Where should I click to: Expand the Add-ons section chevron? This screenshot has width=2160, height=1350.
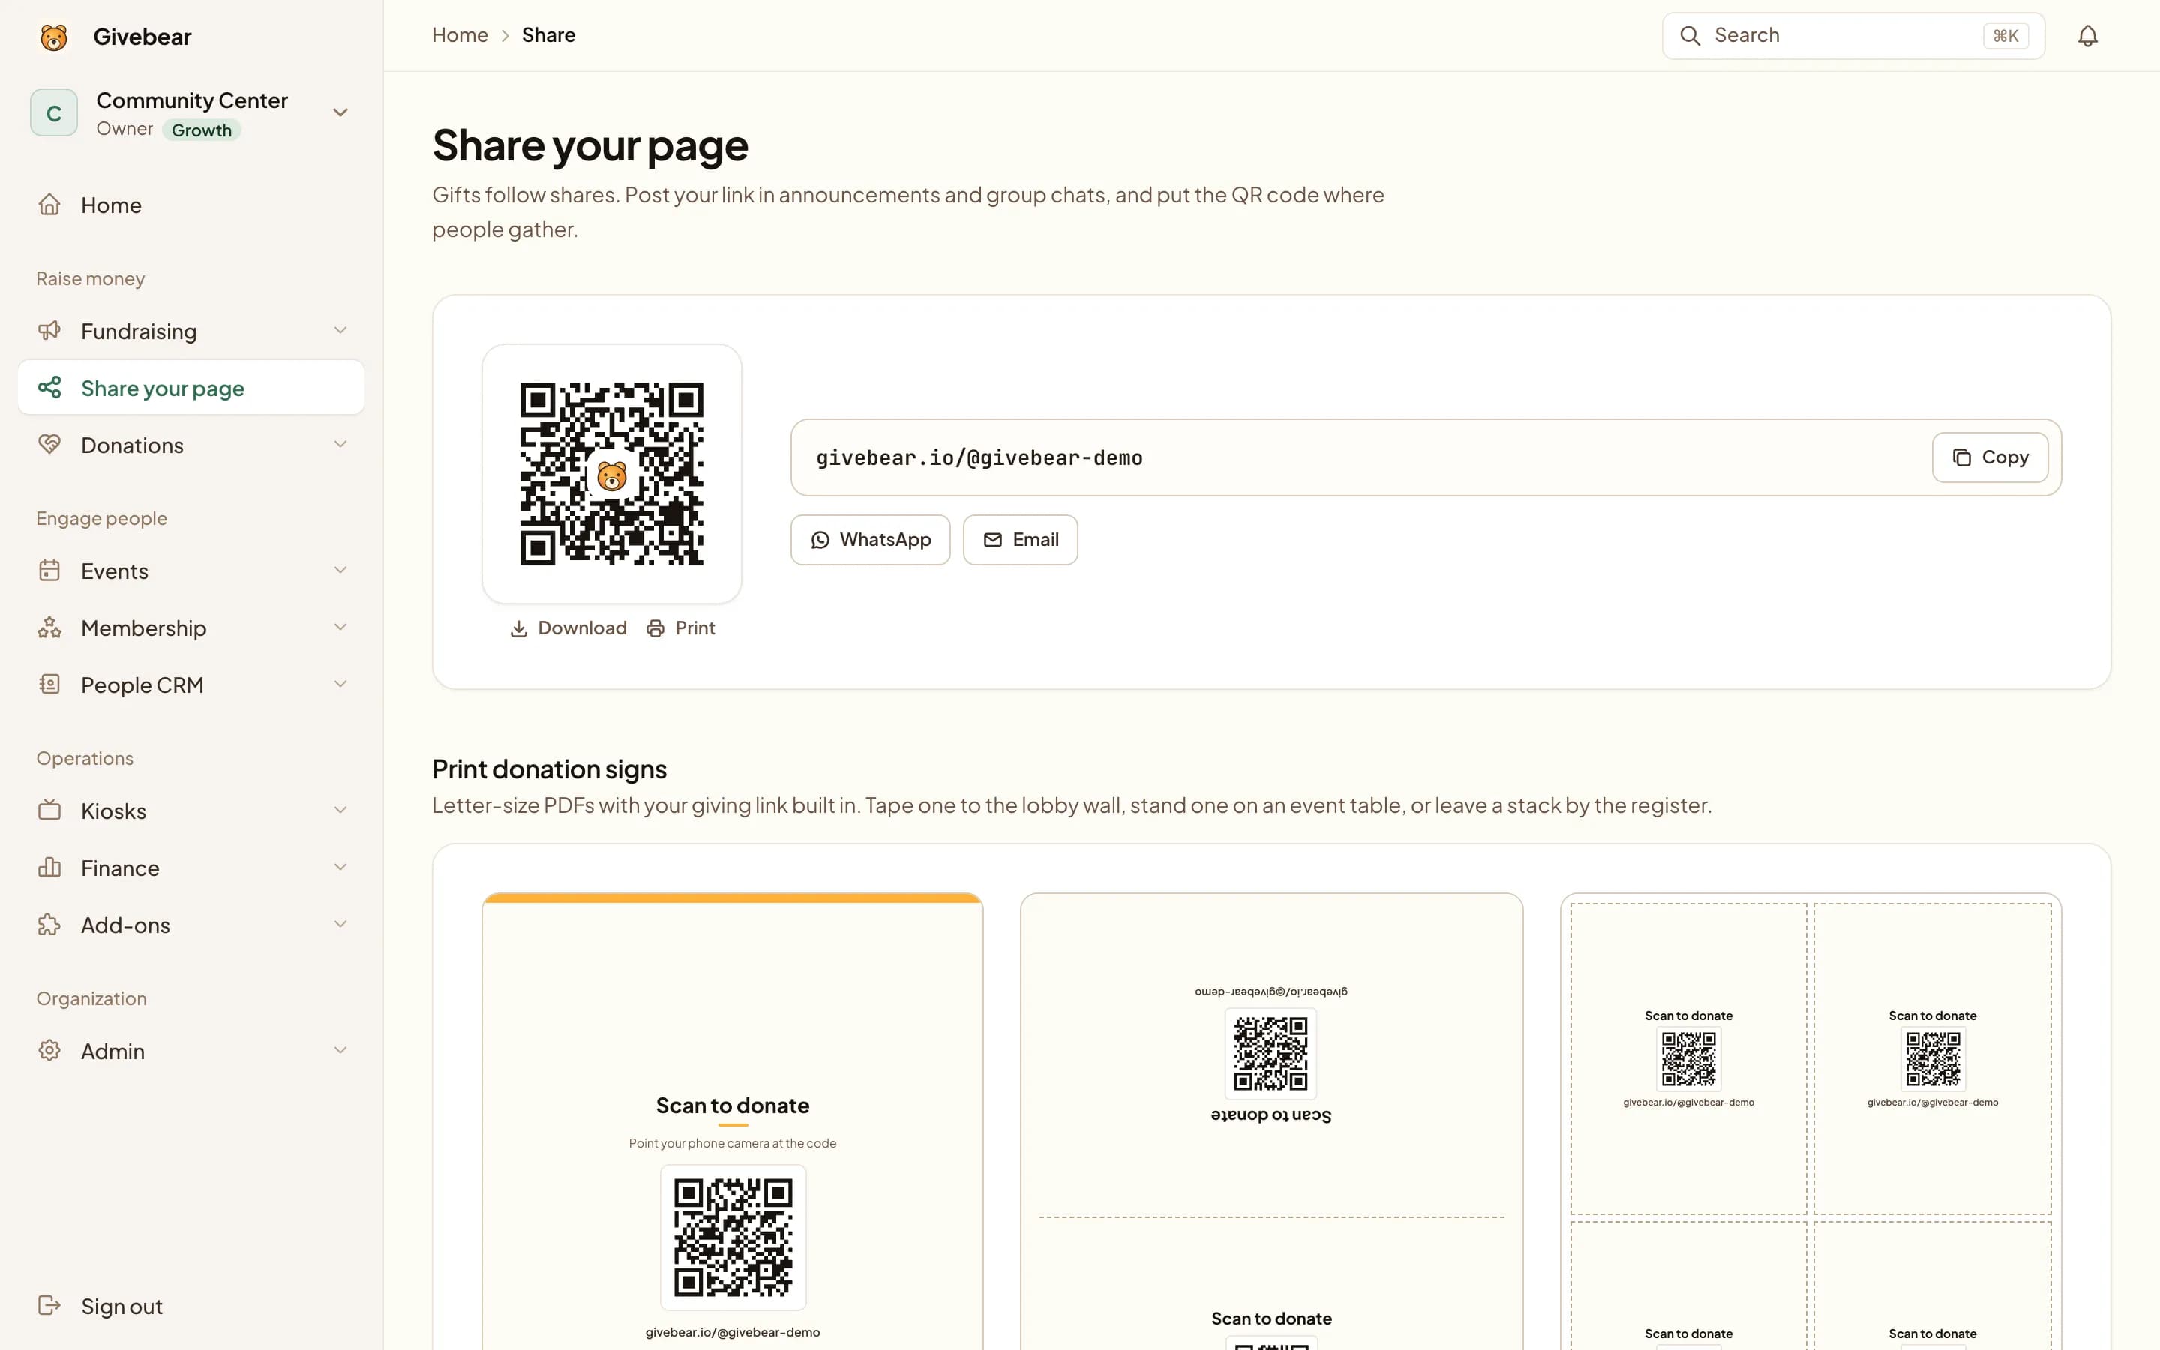pos(340,925)
